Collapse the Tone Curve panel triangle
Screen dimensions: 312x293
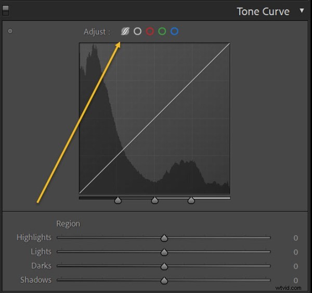[x=302, y=10]
